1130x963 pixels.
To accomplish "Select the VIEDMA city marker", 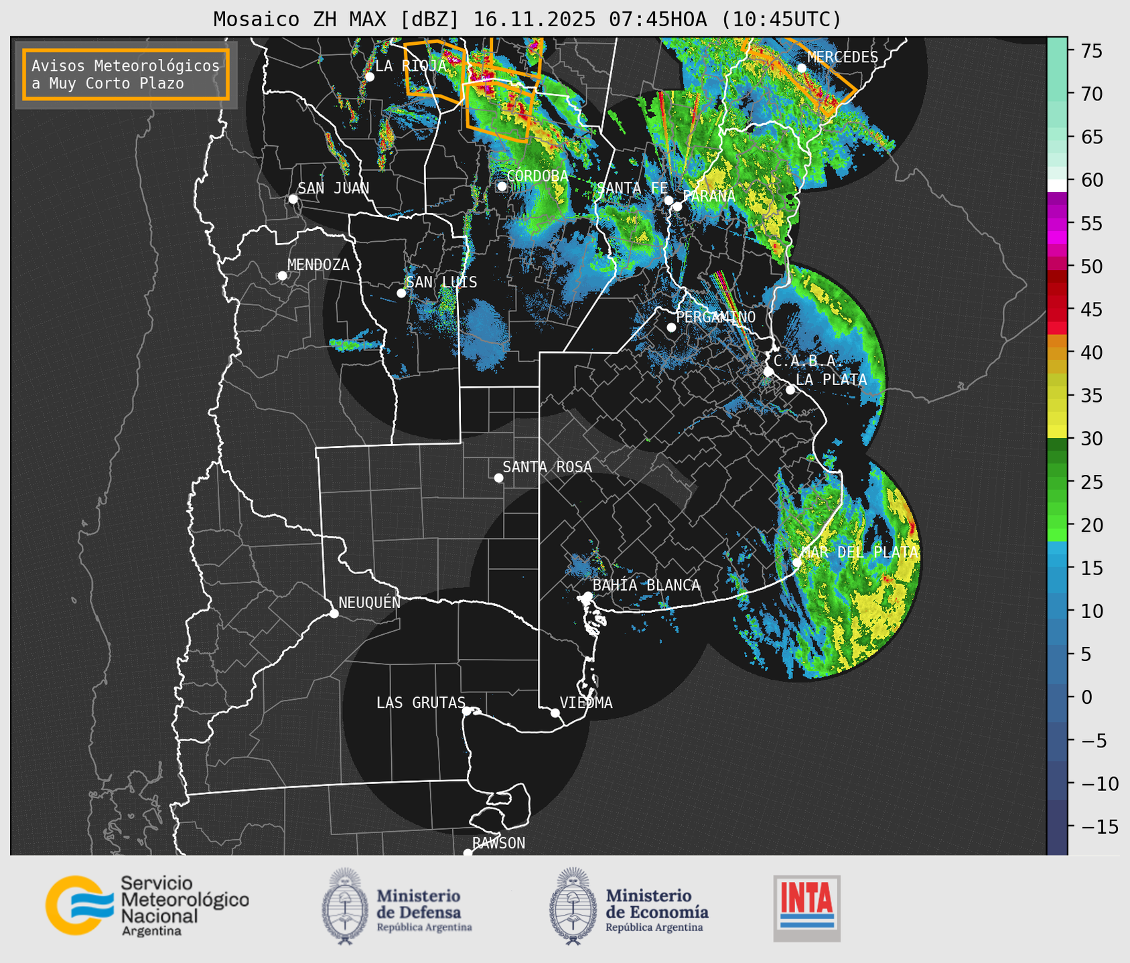I will 555,713.
